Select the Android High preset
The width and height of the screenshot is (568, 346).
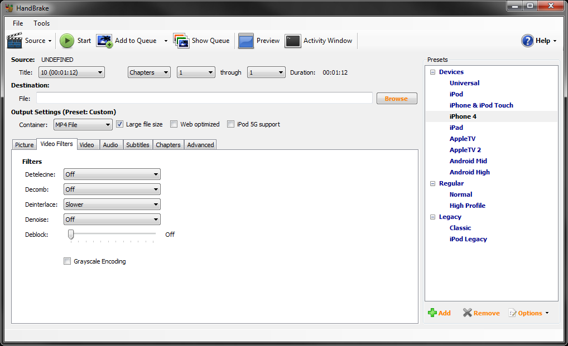coord(470,173)
